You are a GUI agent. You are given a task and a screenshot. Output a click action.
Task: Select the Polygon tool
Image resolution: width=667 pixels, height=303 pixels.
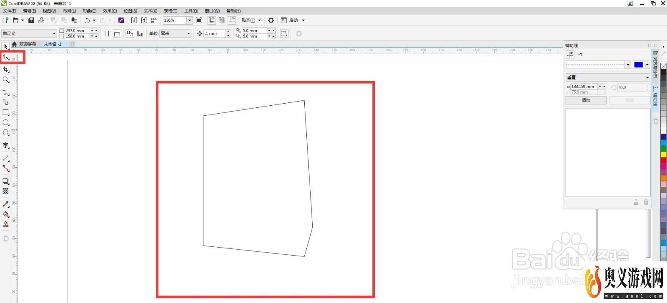coord(6,132)
